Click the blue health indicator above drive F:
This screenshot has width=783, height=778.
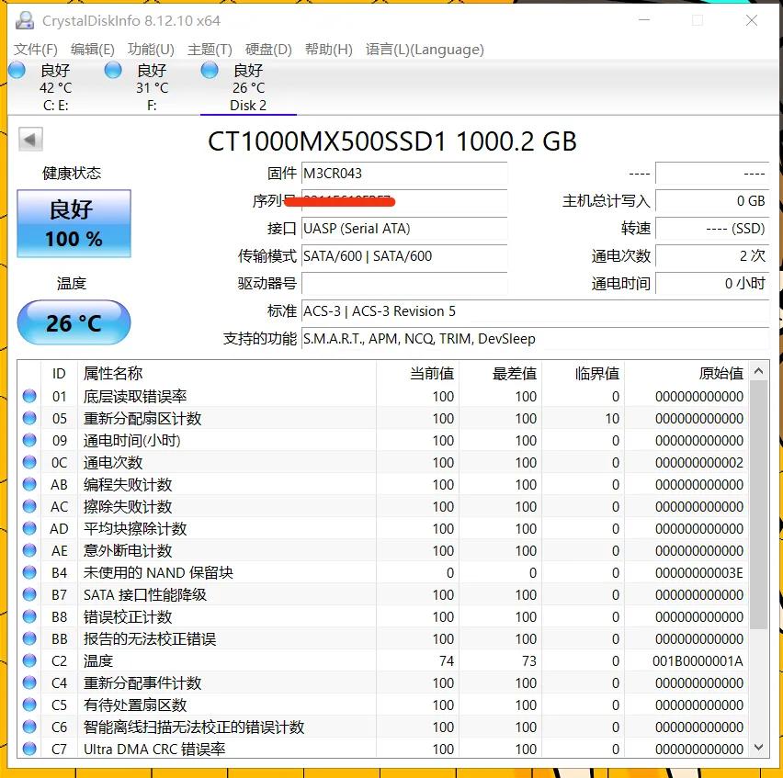pos(112,69)
